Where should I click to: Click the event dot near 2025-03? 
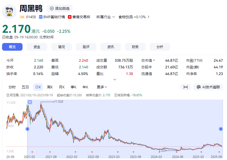(201, 152)
